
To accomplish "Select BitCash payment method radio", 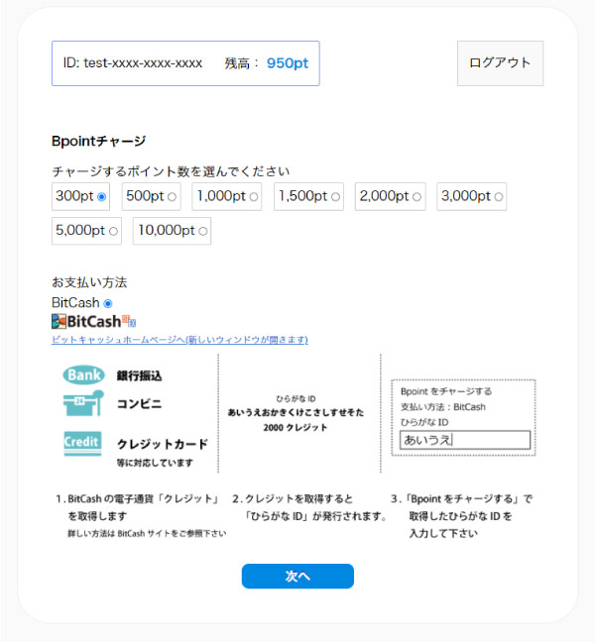I will tap(108, 303).
